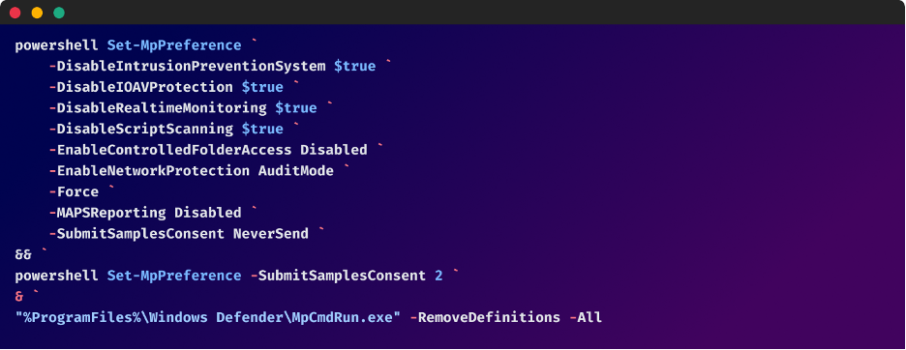The width and height of the screenshot is (906, 350).
Task: Click the red close window dot
Action: pos(15,13)
